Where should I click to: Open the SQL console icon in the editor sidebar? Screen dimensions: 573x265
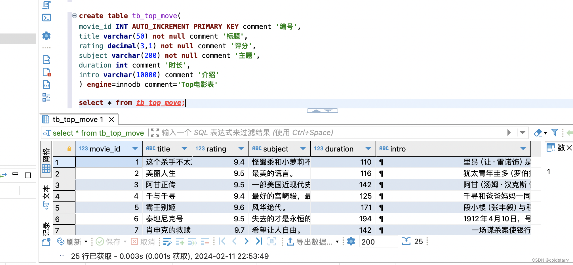tap(47, 18)
